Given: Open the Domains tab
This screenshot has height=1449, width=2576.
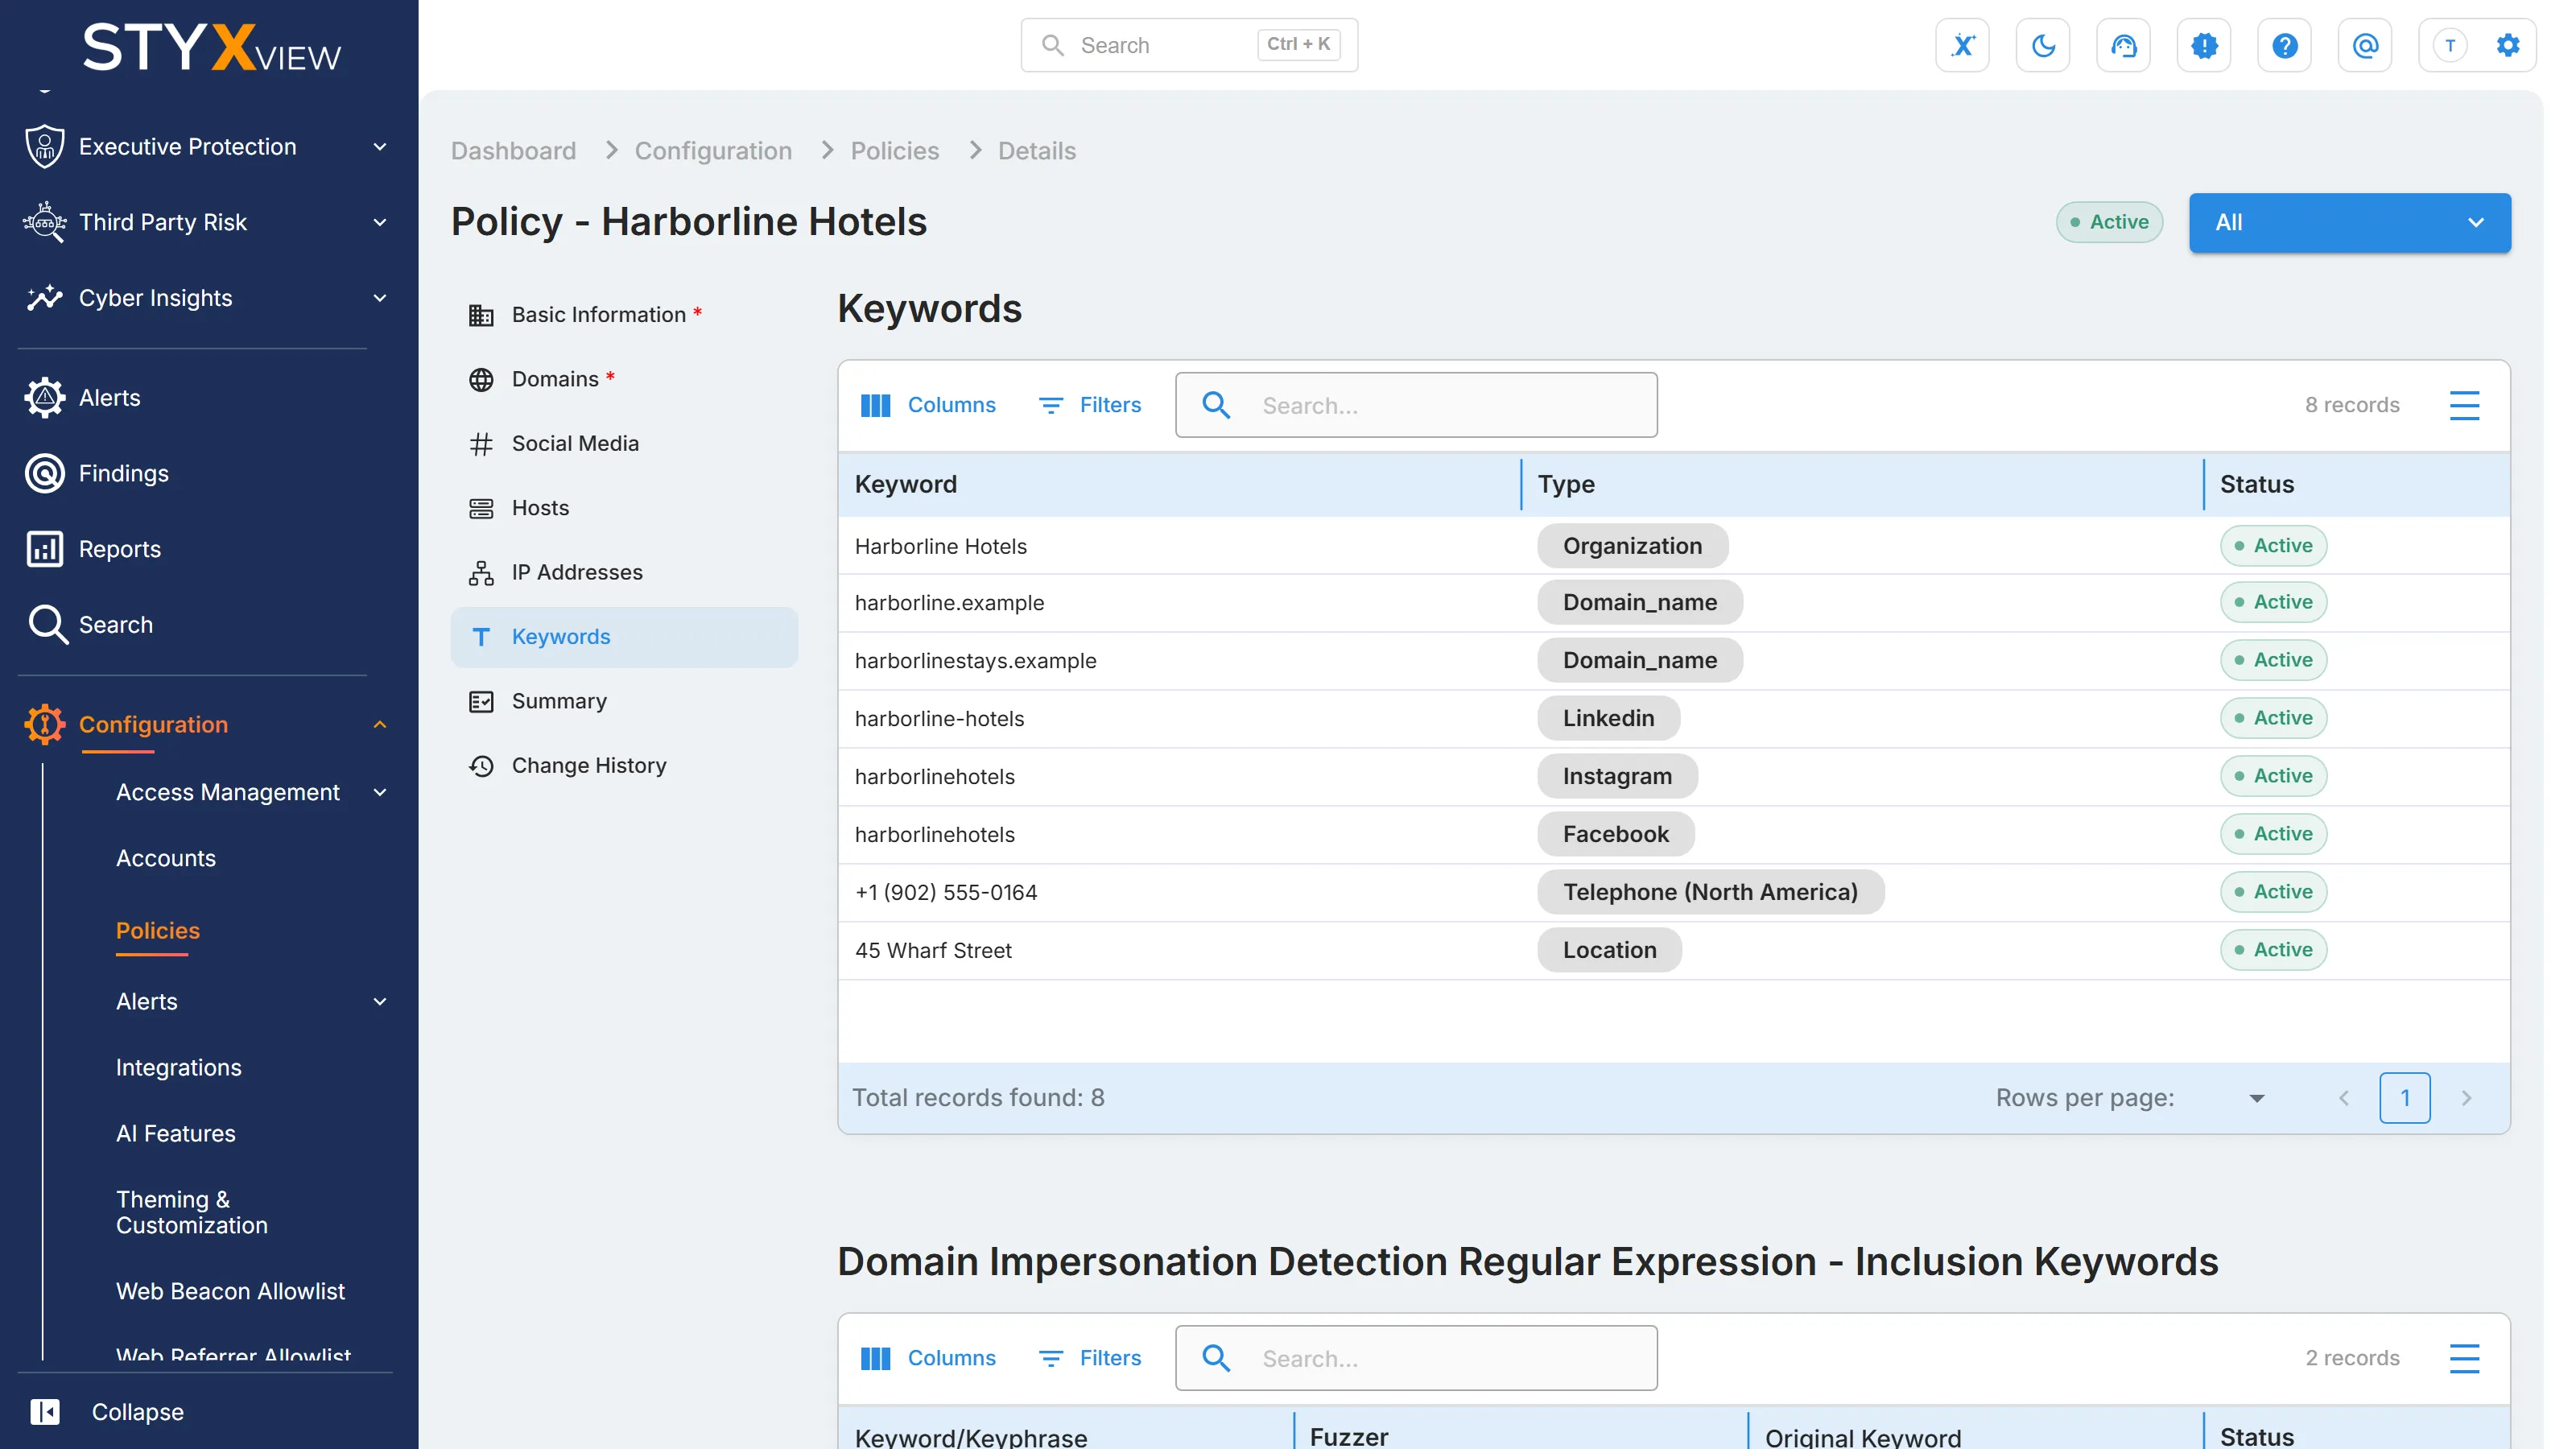Looking at the screenshot, I should 624,379.
